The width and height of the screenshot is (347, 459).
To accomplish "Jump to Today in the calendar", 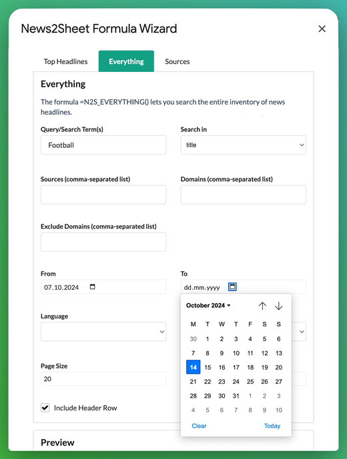I will click(x=272, y=426).
